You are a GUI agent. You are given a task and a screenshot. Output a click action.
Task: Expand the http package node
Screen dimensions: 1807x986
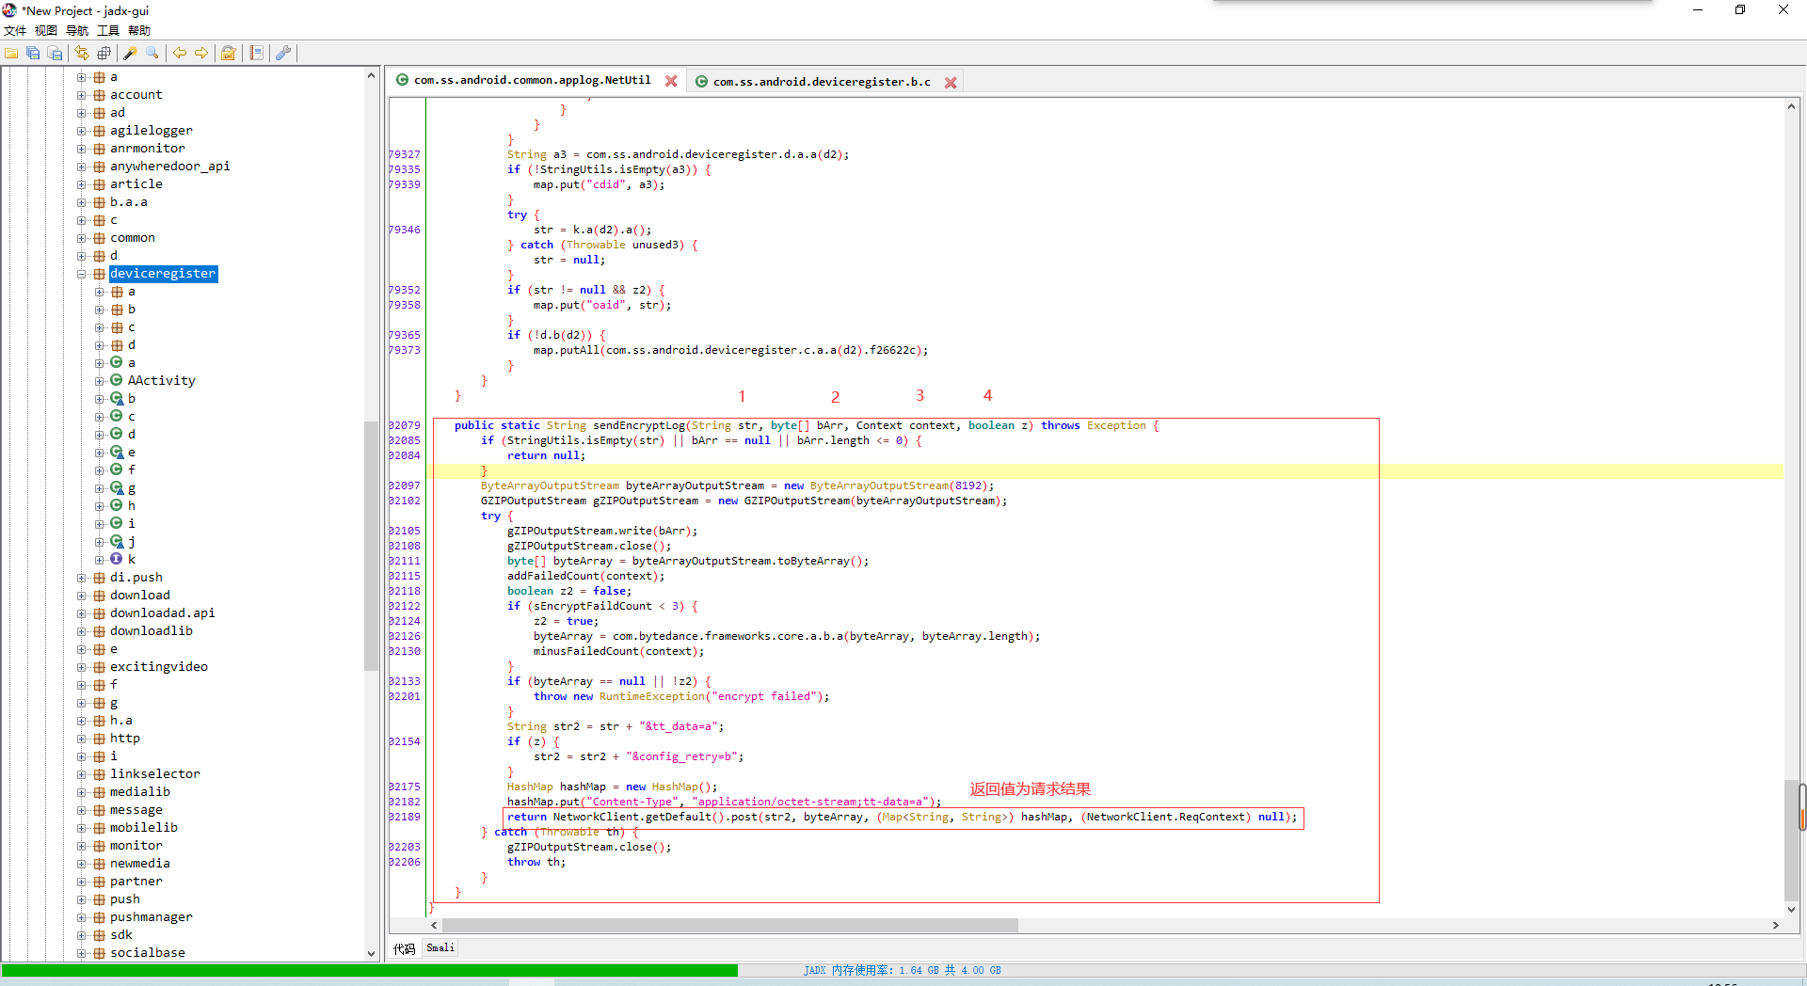coord(82,739)
